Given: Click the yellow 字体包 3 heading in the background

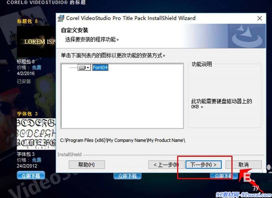Looking at the screenshot, I should point(27,114).
